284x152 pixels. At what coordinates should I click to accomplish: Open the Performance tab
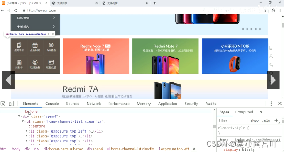point(119,104)
